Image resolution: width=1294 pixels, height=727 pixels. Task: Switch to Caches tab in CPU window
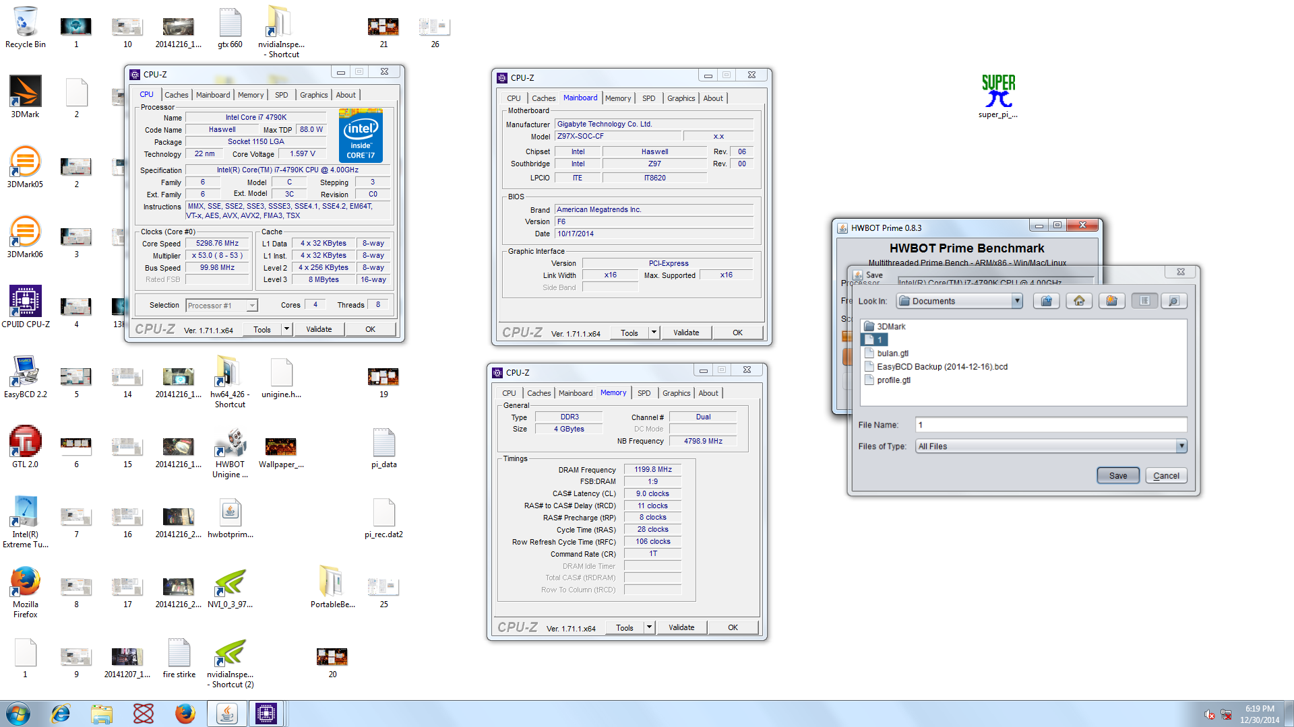[x=177, y=95]
